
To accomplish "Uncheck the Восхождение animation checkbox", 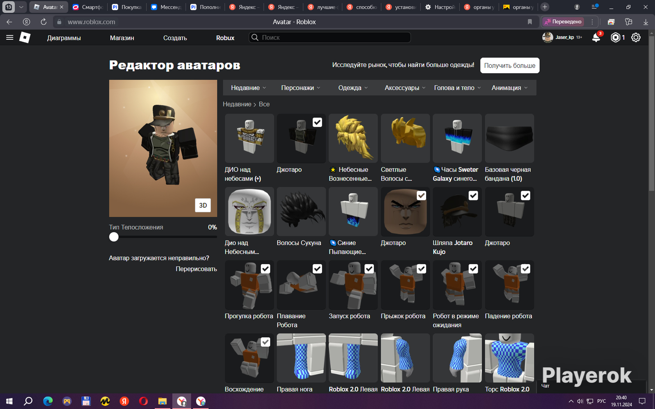I will (265, 342).
